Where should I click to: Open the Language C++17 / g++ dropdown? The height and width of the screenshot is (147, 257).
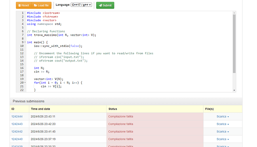[81, 5]
